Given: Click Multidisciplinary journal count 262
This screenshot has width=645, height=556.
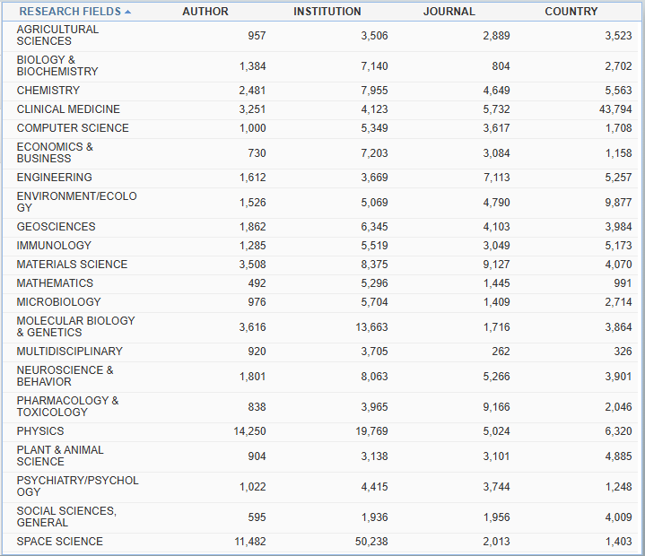Looking at the screenshot, I should 501,352.
